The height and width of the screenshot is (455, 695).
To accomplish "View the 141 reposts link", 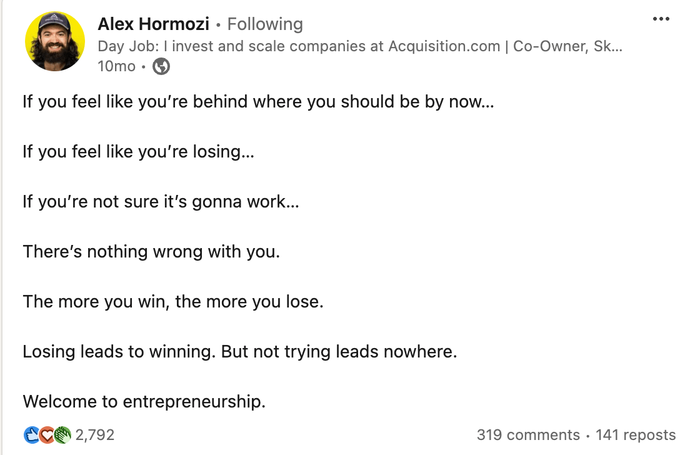I will (x=636, y=434).
